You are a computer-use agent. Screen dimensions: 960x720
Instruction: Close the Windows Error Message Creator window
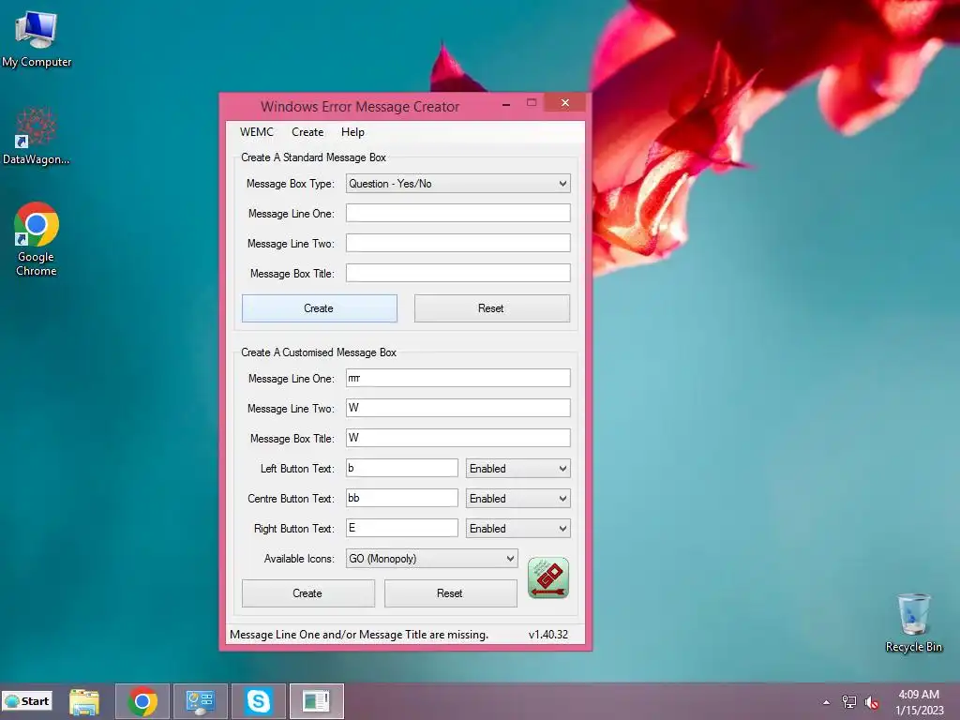tap(565, 103)
